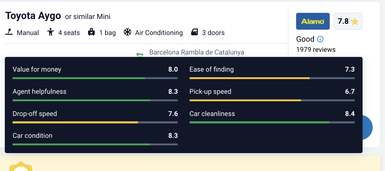Click the green key pick-up icon
385x171 pixels.
coord(140,54)
